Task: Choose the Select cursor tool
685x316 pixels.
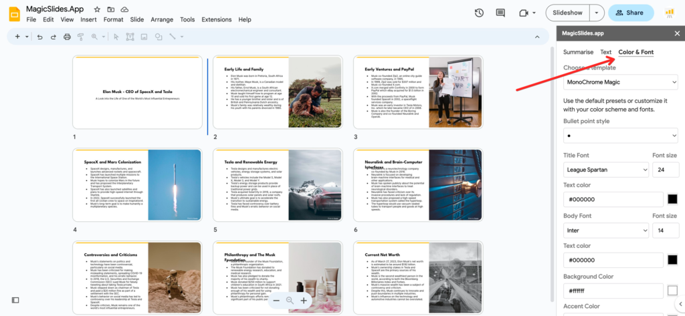Action: tap(116, 37)
